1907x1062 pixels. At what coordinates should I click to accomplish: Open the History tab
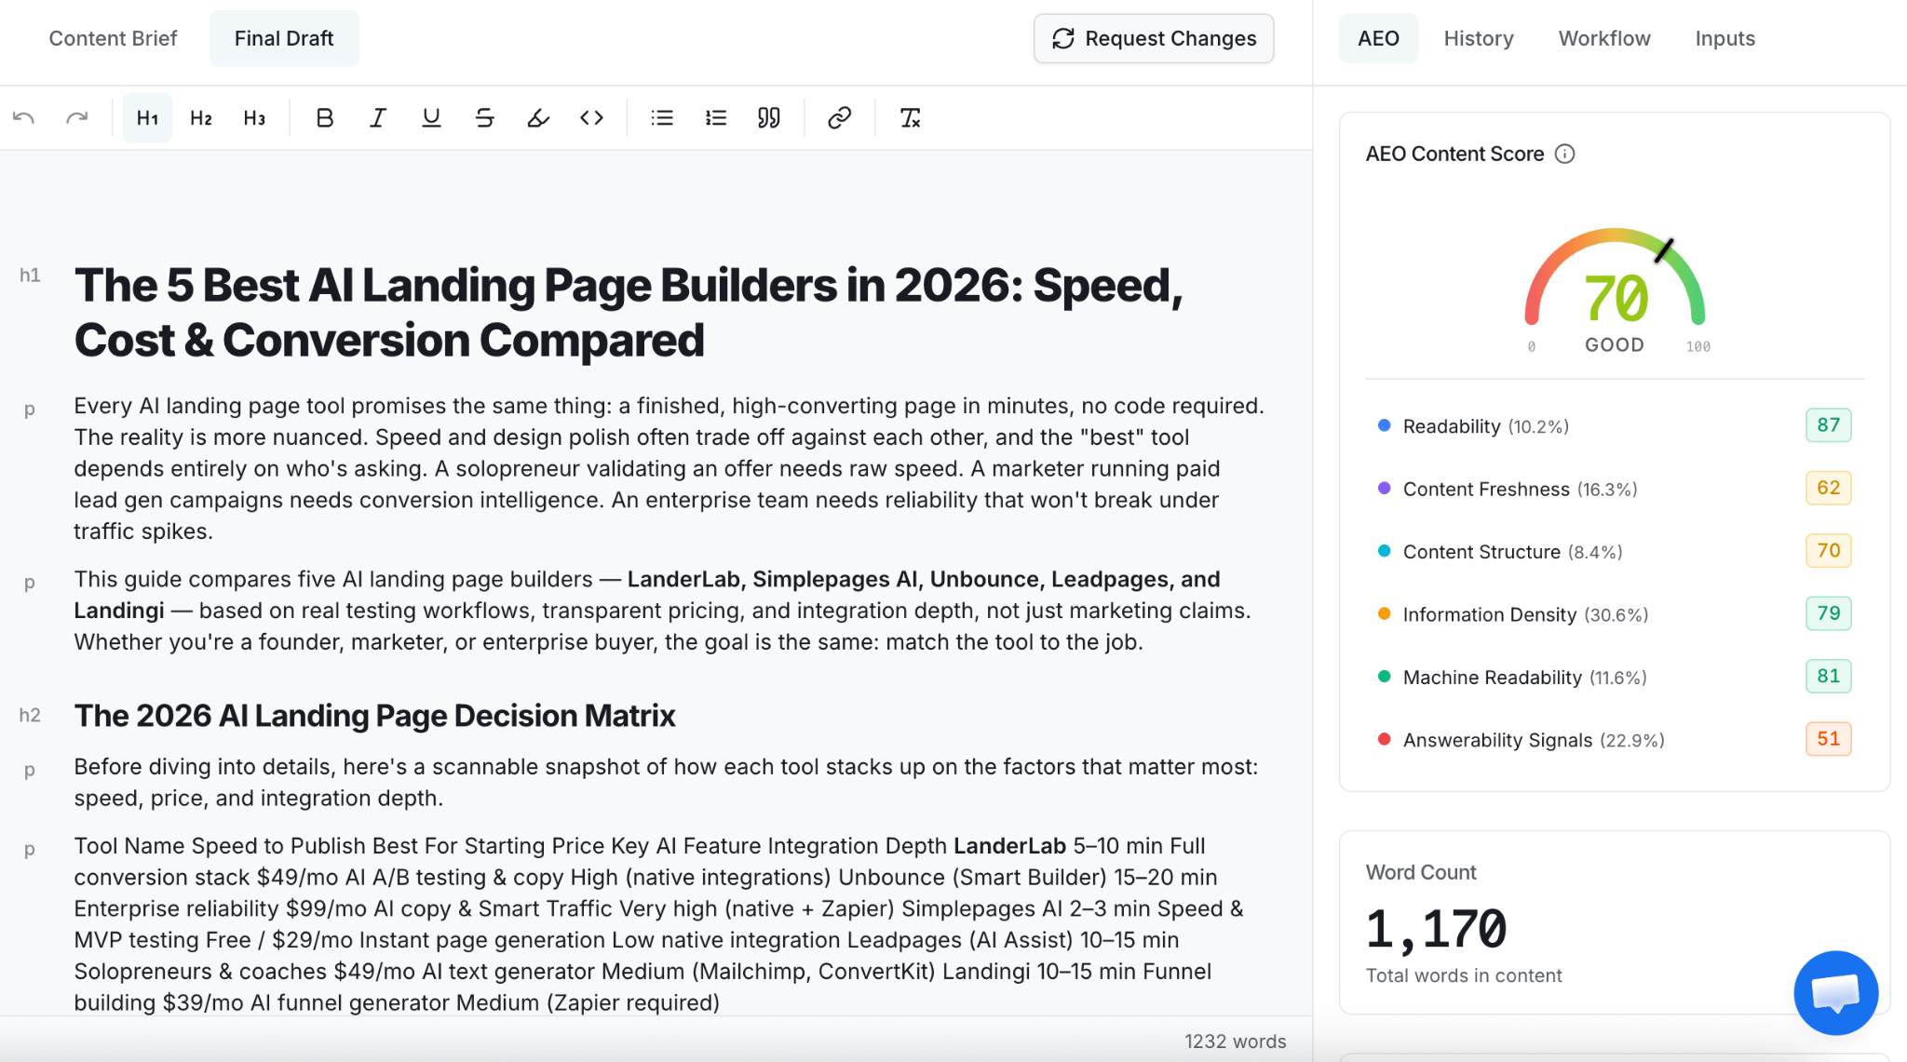[1479, 38]
